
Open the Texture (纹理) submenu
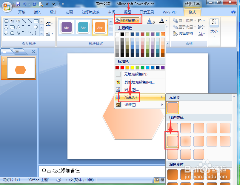click(140, 105)
